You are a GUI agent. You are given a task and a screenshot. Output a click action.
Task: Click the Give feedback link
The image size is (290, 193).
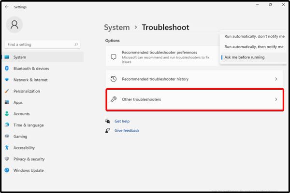click(127, 131)
